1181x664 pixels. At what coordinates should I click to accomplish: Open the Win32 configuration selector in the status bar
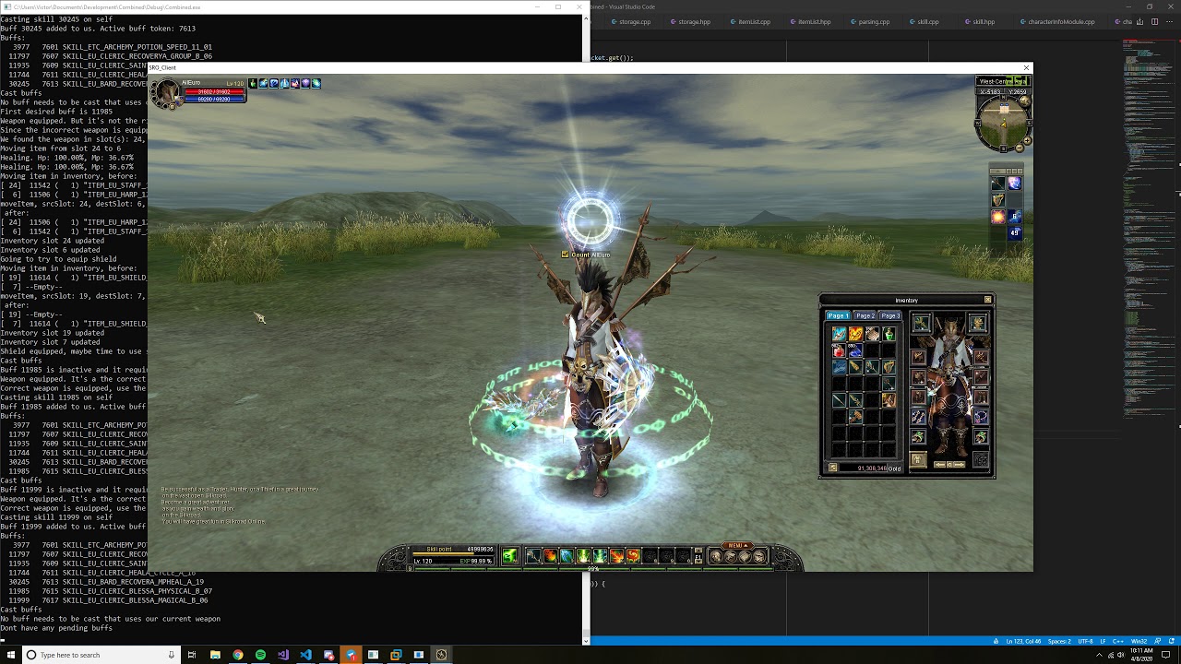point(1139,641)
